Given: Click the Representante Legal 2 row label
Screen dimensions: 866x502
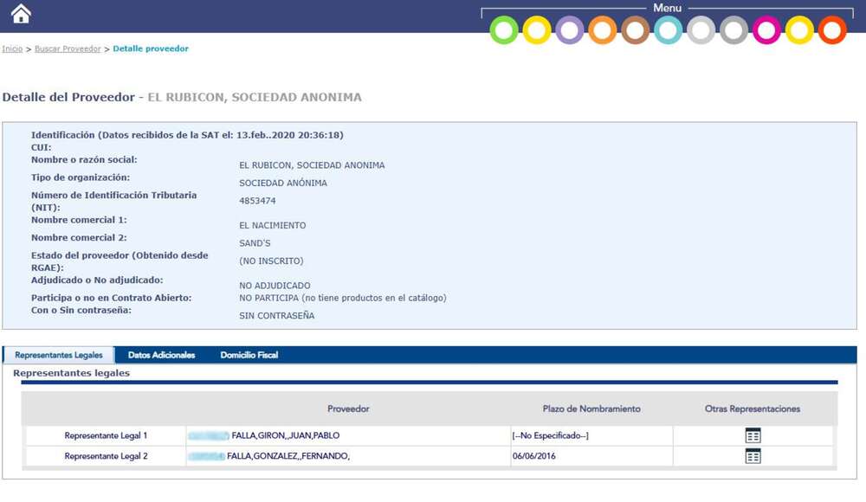Looking at the screenshot, I should click(106, 456).
